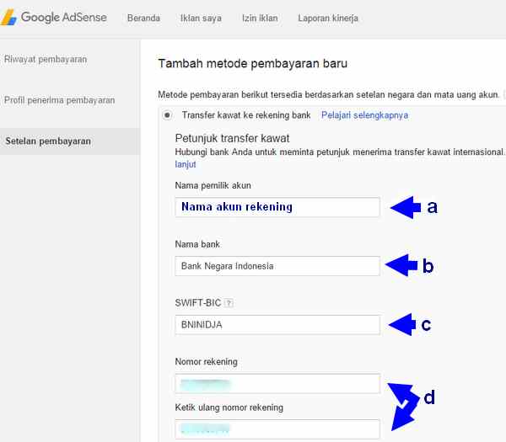Viewport: 506px width, 442px height.
Task: Click the SWIFT-BIC label text
Action: click(x=198, y=303)
